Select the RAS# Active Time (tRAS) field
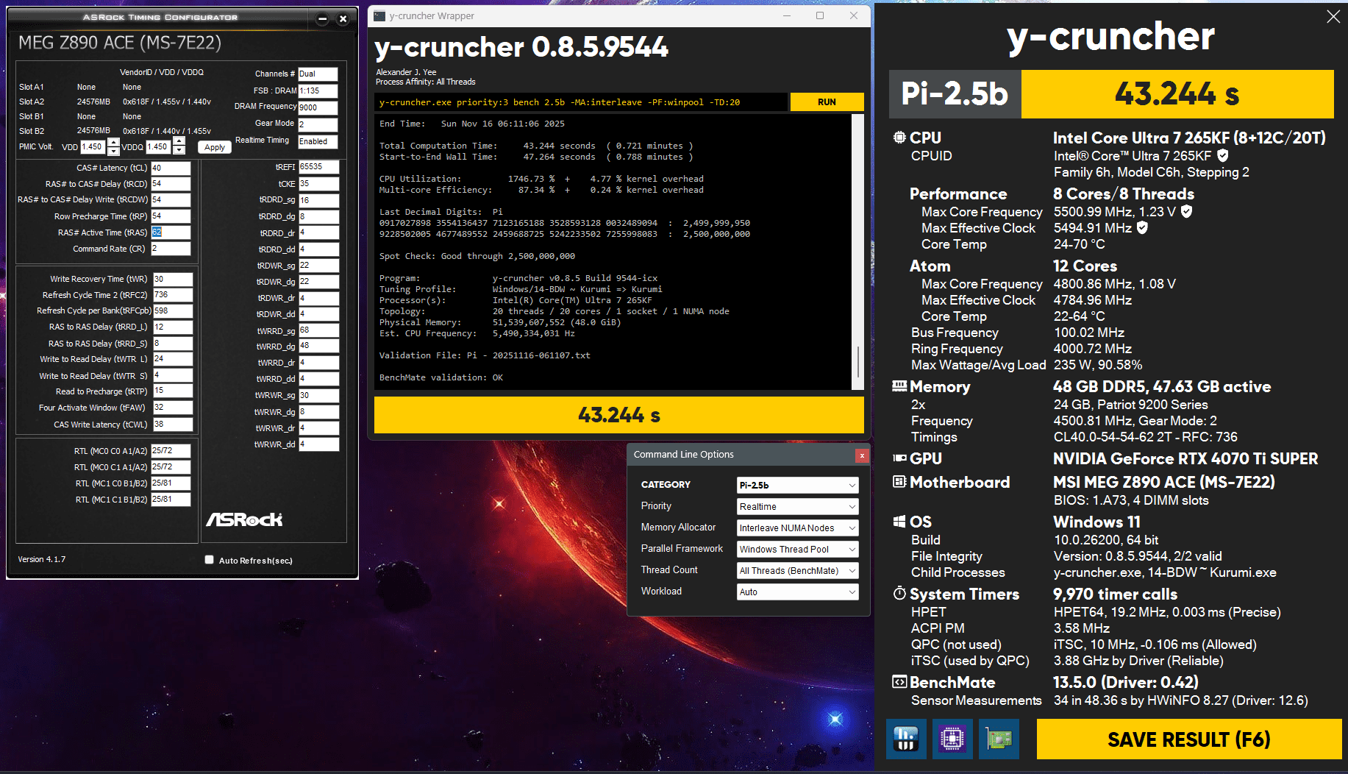Viewport: 1348px width, 774px height. tap(171, 232)
